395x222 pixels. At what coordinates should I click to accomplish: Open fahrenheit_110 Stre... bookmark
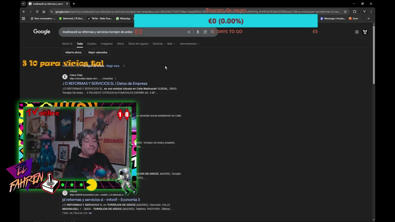(x=71, y=18)
